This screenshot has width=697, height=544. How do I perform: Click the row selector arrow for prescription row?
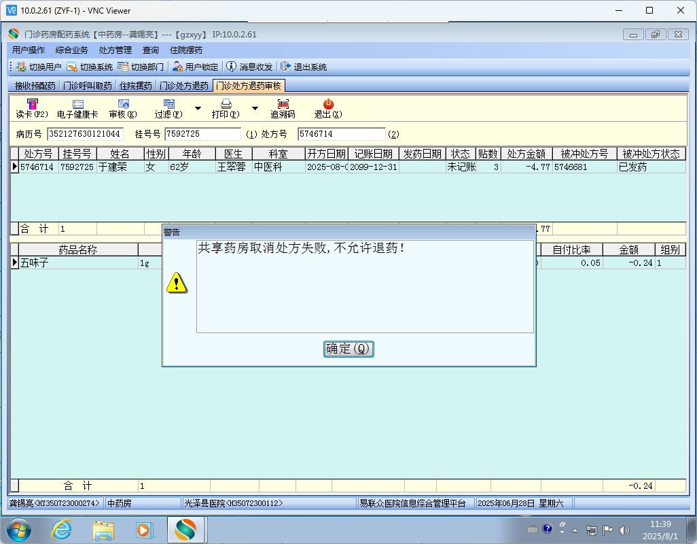14,167
